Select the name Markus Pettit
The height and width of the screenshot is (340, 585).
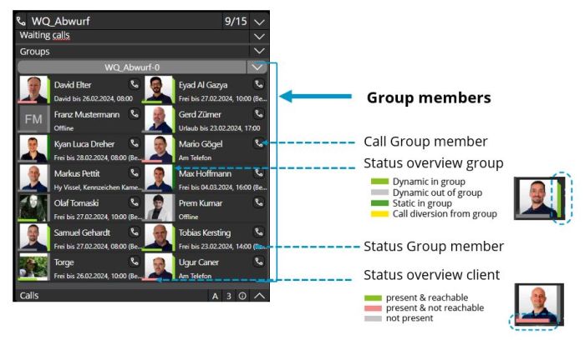point(77,173)
